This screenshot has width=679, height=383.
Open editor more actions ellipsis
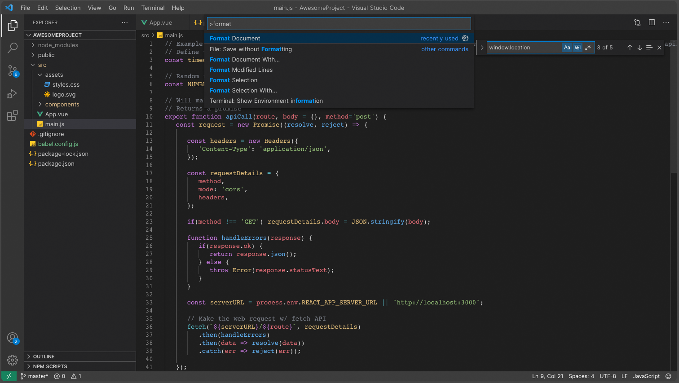point(666,22)
